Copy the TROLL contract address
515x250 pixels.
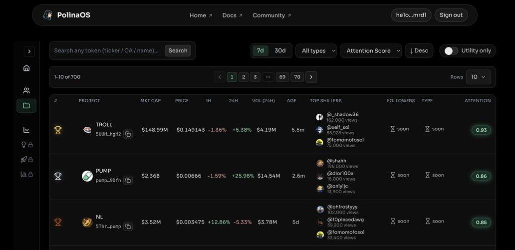coord(128,134)
